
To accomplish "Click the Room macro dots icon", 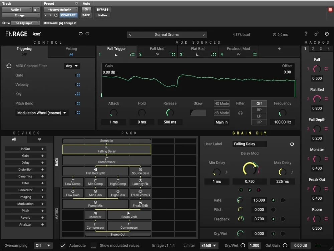I will [x=326, y=219].
